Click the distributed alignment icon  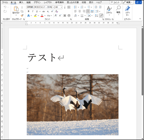point(92,12)
